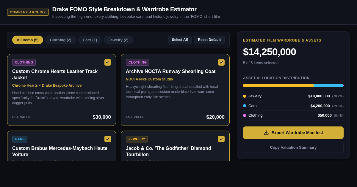Click the download icon on Export button
The image size is (357, 187).
click(x=266, y=133)
